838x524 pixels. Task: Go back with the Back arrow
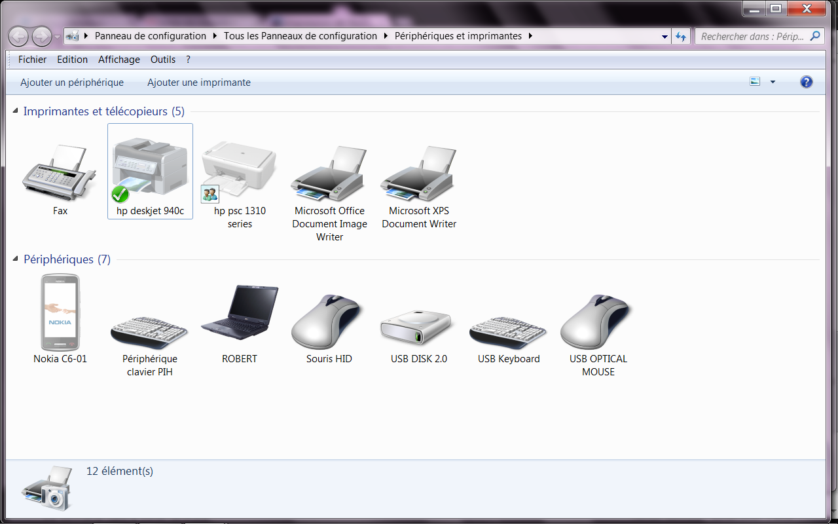click(18, 36)
